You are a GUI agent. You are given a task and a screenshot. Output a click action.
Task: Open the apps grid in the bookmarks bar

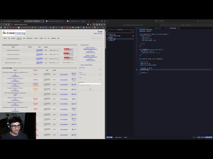[1, 27]
